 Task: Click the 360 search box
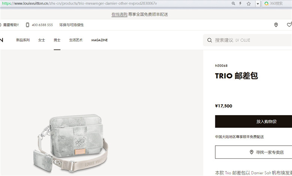(x=277, y=3)
